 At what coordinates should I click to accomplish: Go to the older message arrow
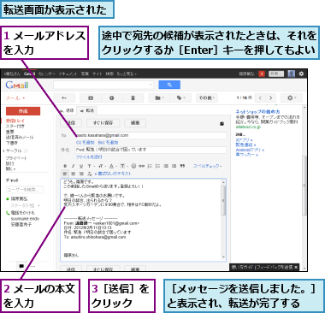(x=271, y=98)
